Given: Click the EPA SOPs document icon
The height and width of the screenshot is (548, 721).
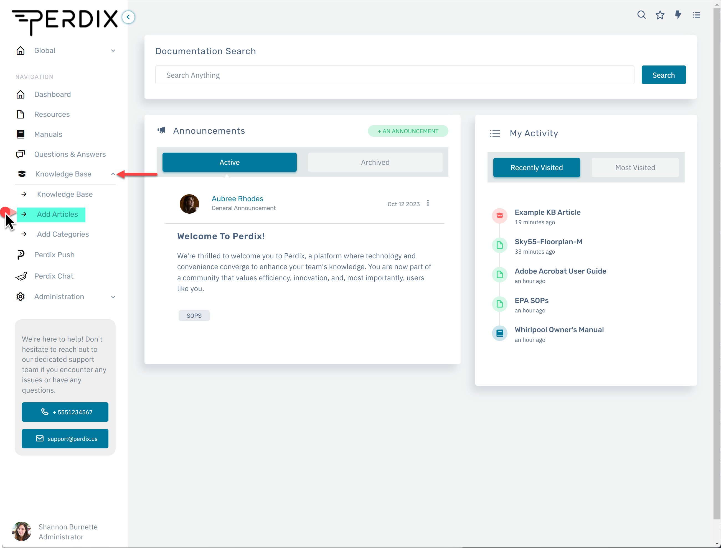Looking at the screenshot, I should [x=500, y=304].
